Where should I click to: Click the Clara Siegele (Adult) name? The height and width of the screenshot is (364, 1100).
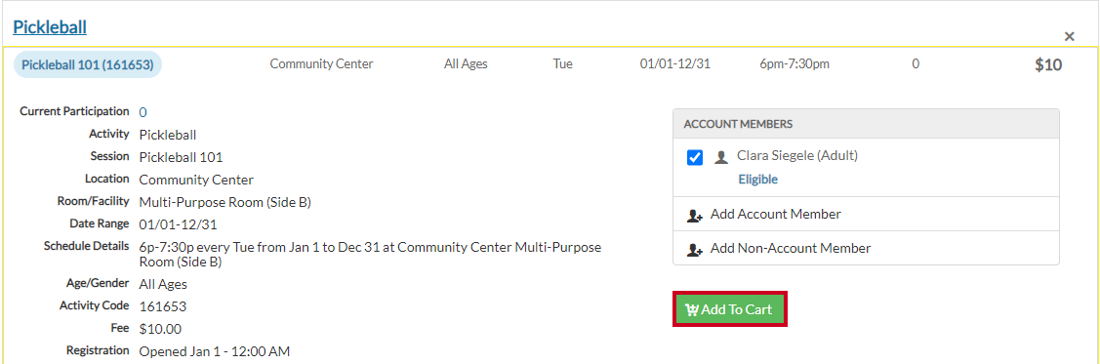point(796,156)
